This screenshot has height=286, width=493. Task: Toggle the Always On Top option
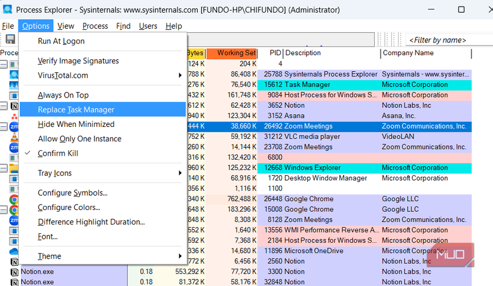(x=103, y=95)
